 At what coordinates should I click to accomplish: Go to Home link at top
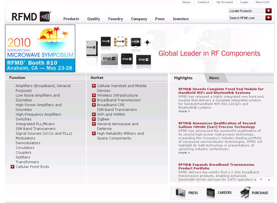click(186, 2)
